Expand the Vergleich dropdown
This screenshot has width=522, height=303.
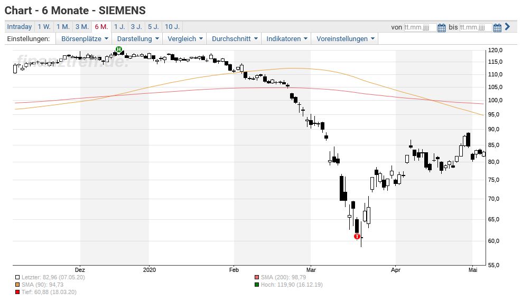click(x=185, y=39)
